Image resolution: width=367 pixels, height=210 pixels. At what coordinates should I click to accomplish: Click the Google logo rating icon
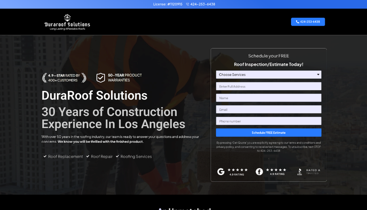point(221,172)
